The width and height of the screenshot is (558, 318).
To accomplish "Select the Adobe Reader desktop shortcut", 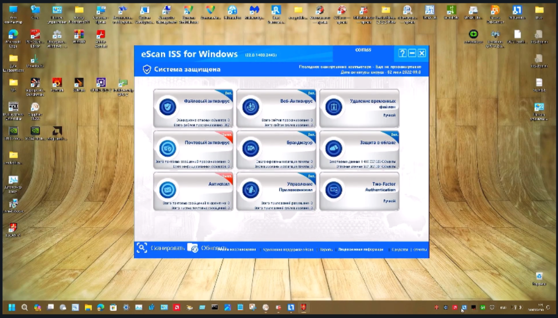I will (101, 38).
